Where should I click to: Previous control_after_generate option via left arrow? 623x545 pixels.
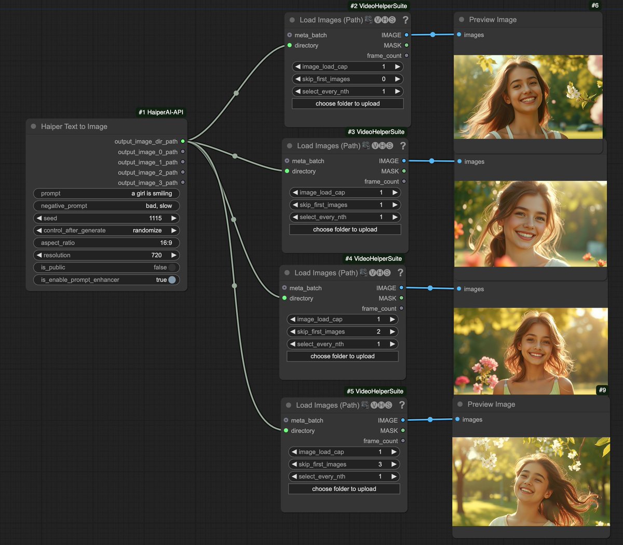coord(39,230)
